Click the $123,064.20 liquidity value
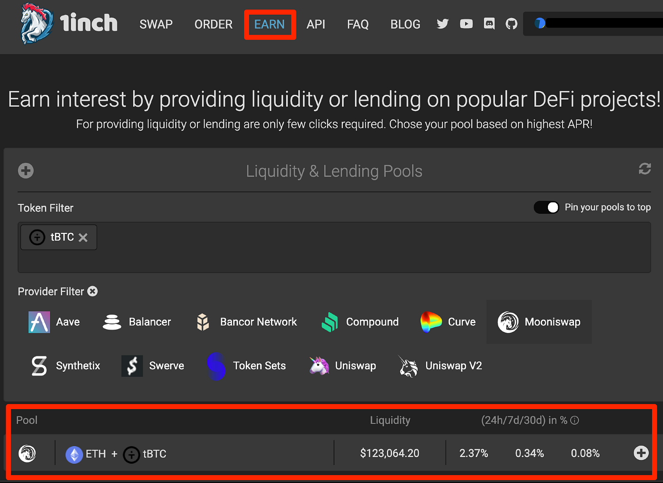663x483 pixels. point(390,453)
